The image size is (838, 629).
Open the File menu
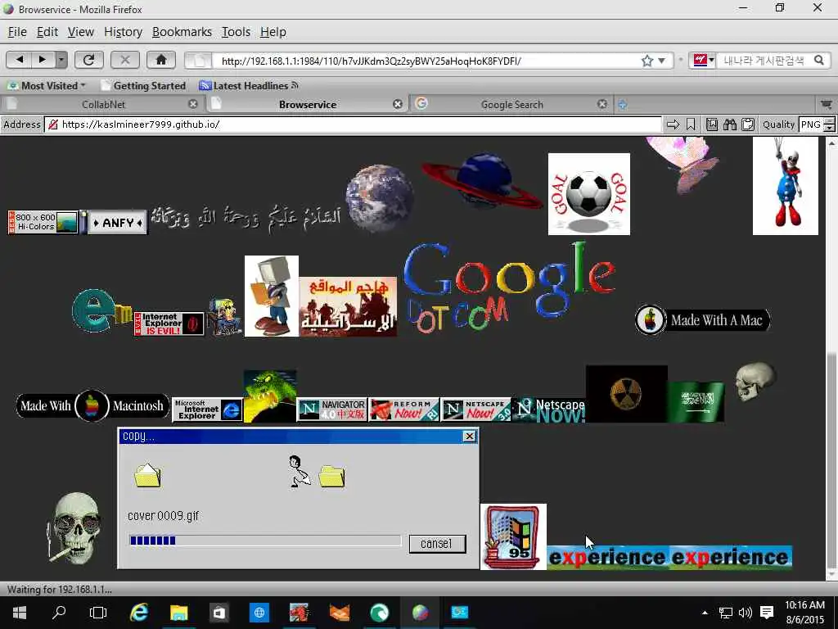point(17,32)
